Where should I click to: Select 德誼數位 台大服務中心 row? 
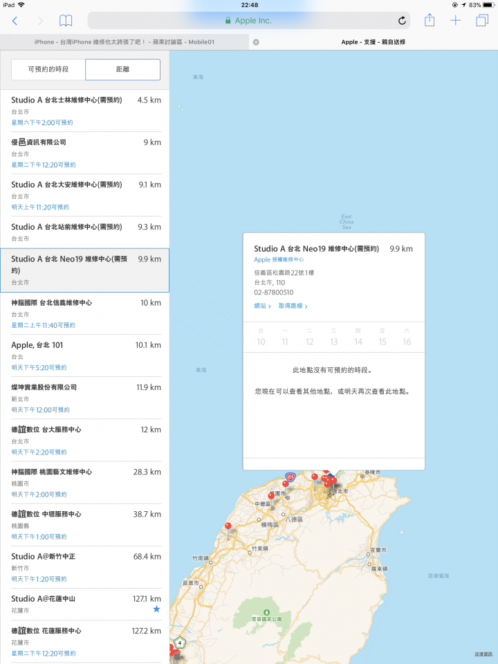pos(84,441)
